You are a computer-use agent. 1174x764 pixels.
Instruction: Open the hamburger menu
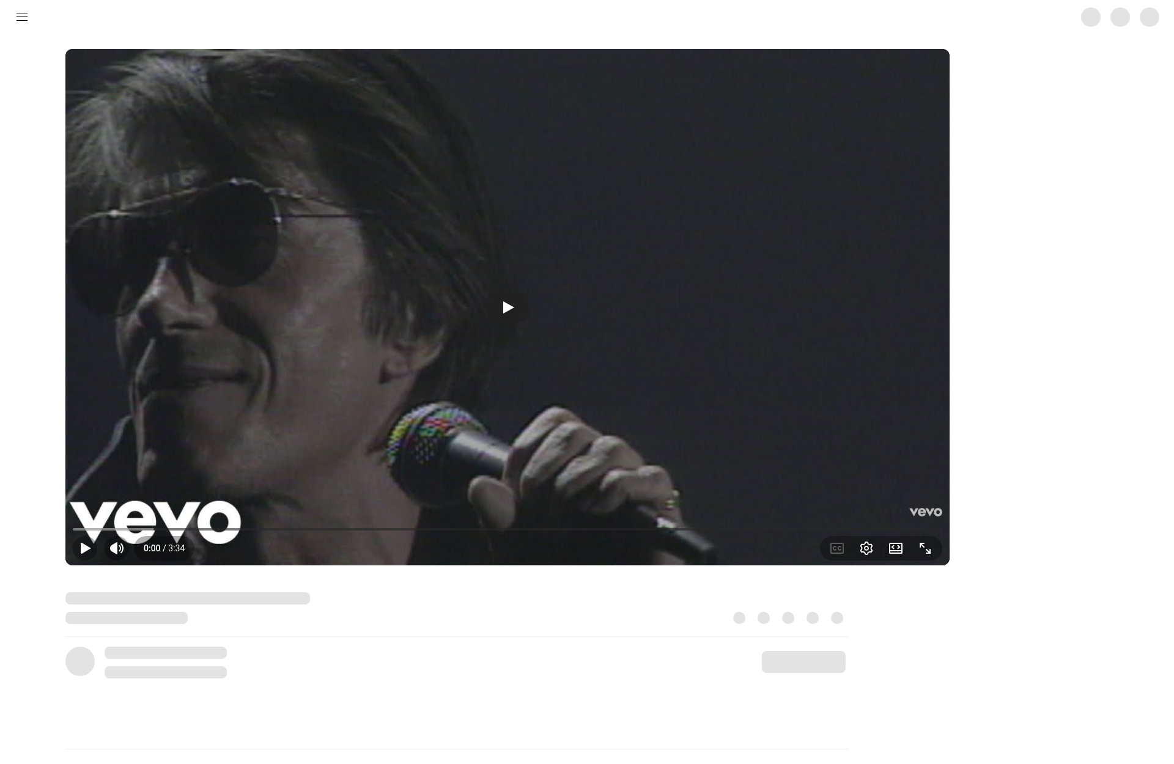[x=22, y=17]
